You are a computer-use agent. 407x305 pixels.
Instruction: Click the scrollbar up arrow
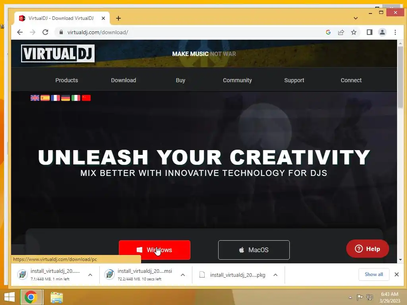[400, 43]
